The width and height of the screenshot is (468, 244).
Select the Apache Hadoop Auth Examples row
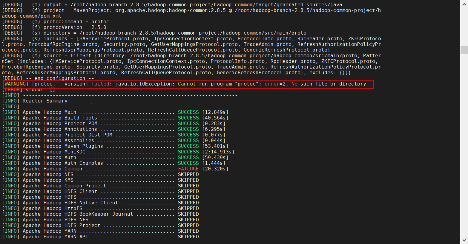114,163
